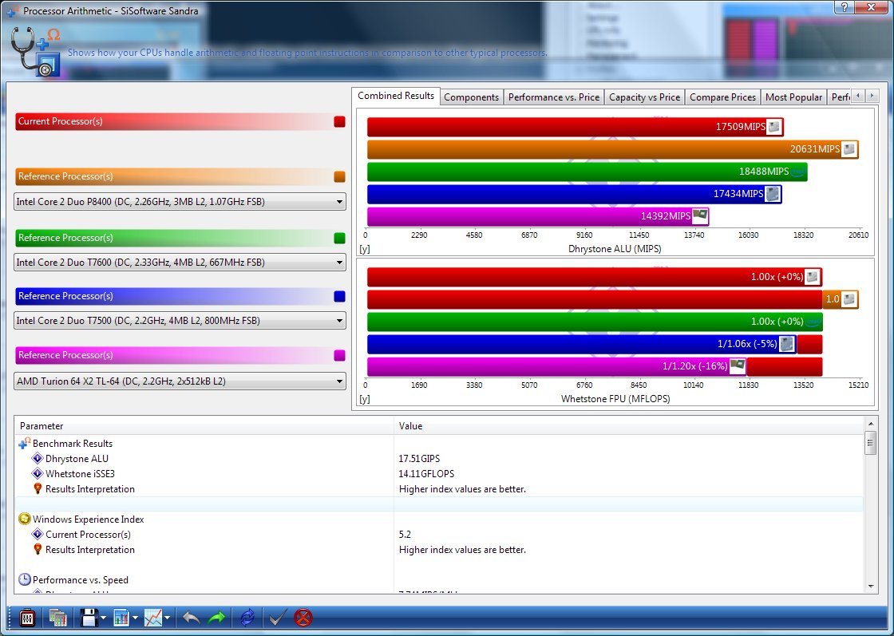Click the results list scroll up arrow
This screenshot has height=636, width=894.
pyautogui.click(x=871, y=424)
